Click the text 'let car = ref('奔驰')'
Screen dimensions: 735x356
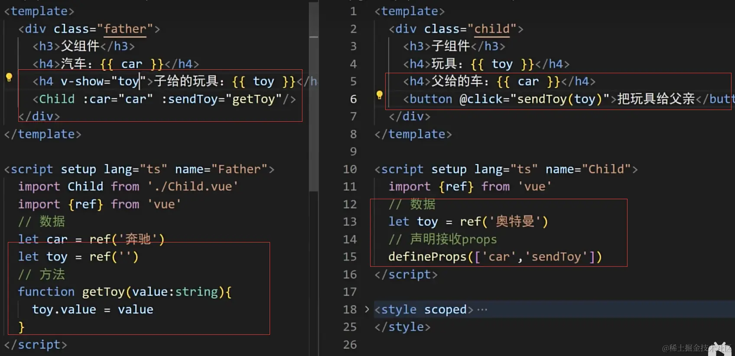tap(91, 239)
